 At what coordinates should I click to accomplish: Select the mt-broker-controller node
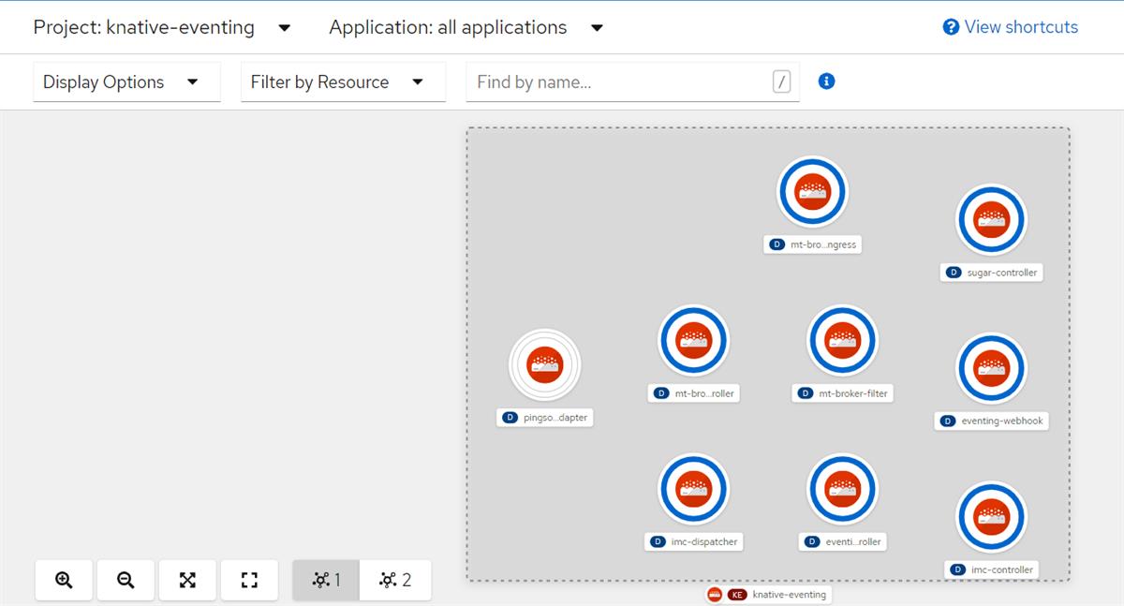pyautogui.click(x=693, y=340)
